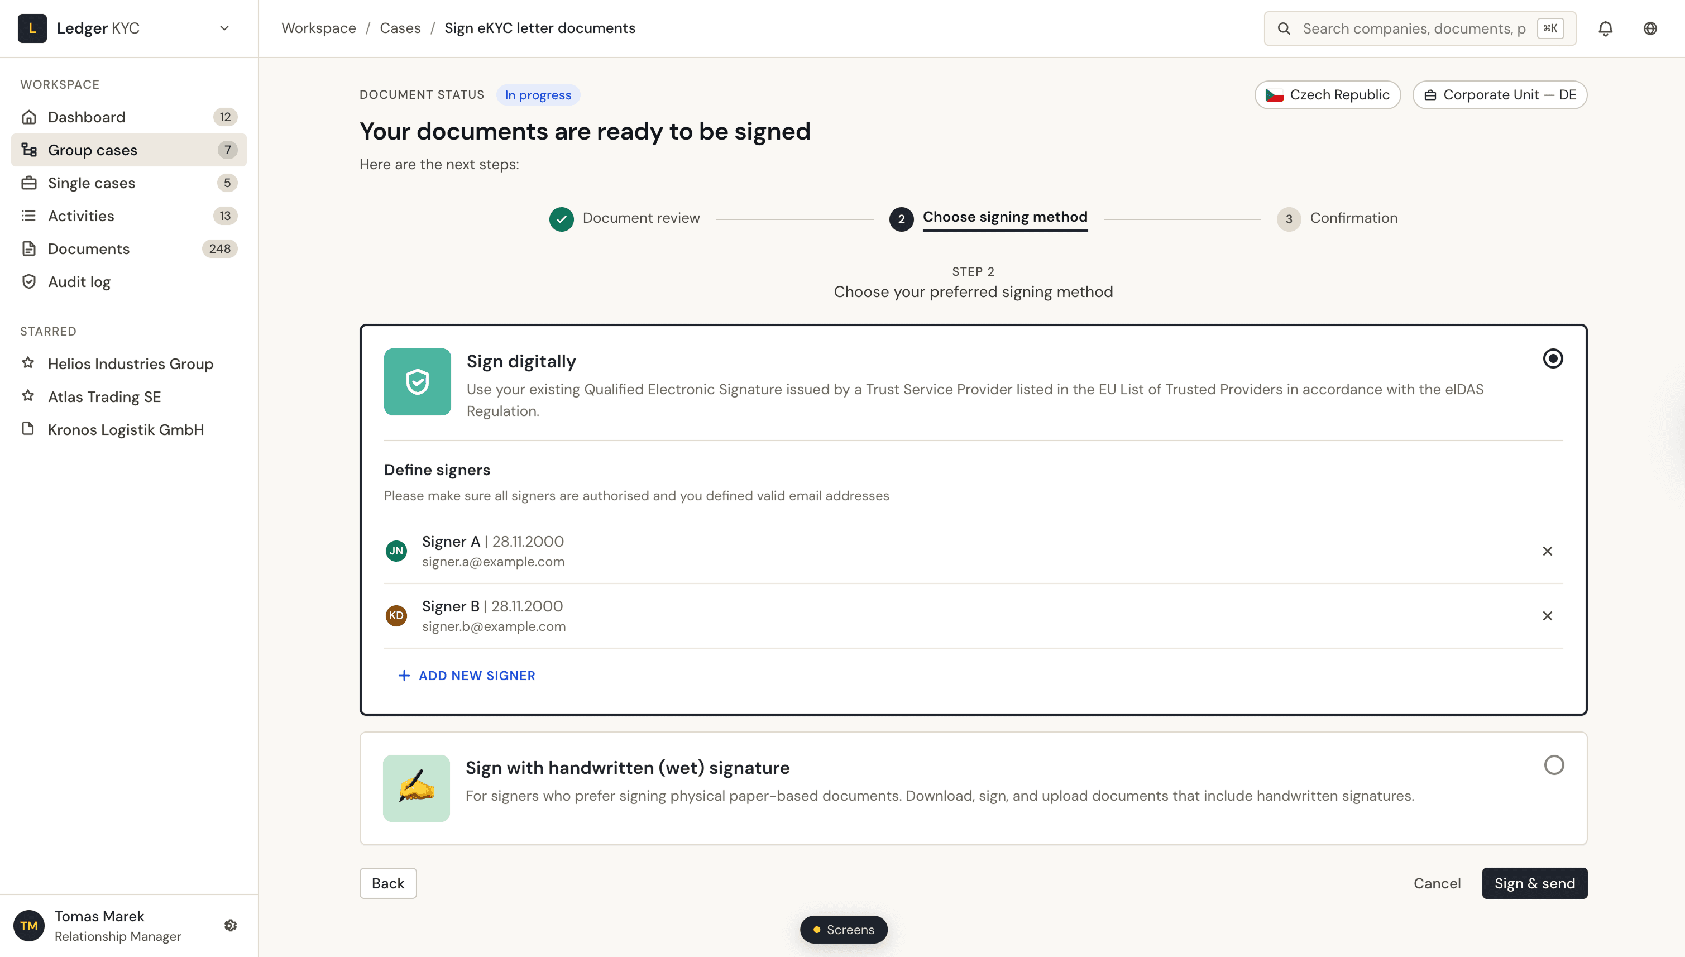Open the Czech Republic country selector
This screenshot has height=957, width=1685.
click(1327, 95)
